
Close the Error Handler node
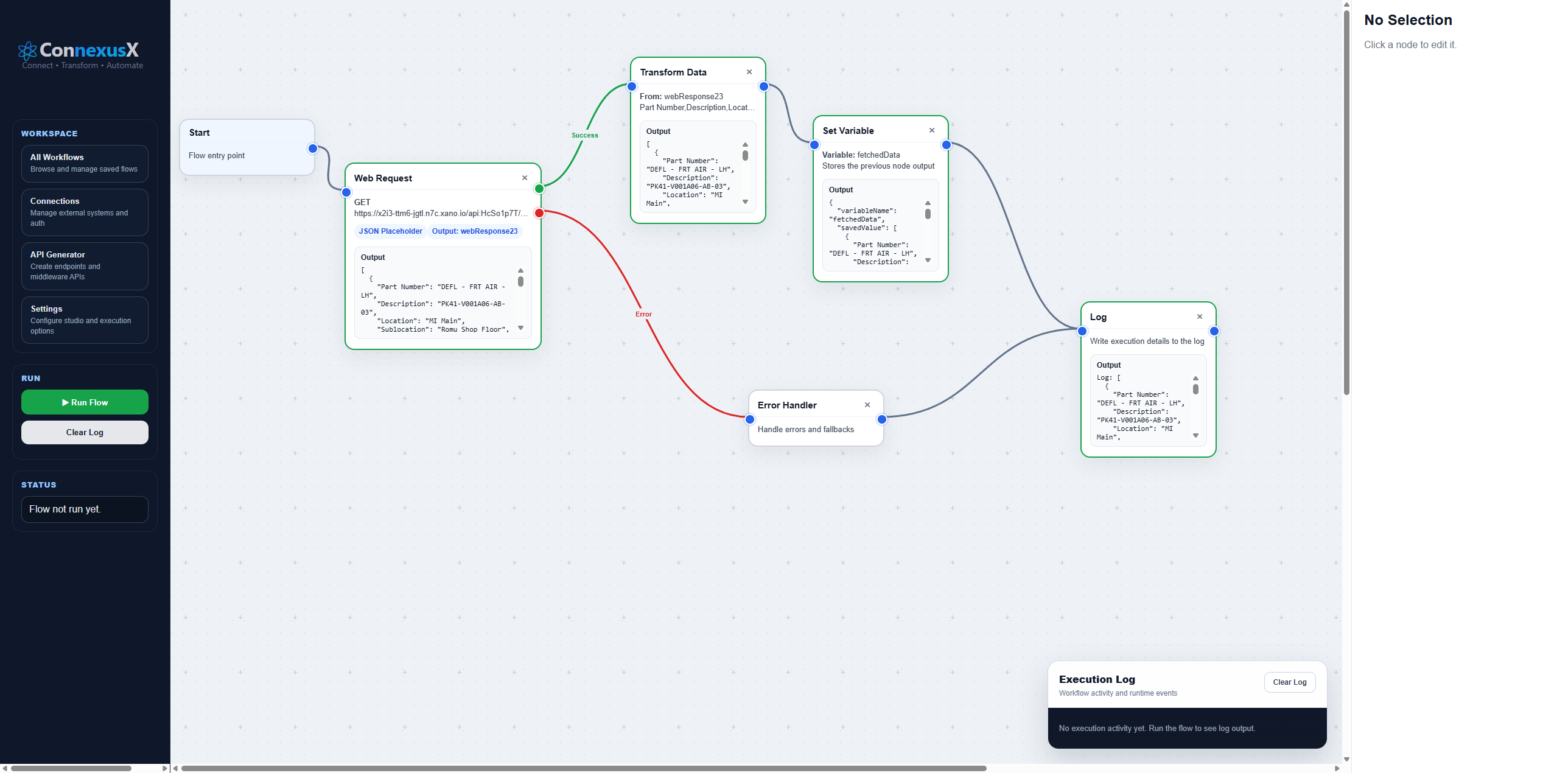867,404
